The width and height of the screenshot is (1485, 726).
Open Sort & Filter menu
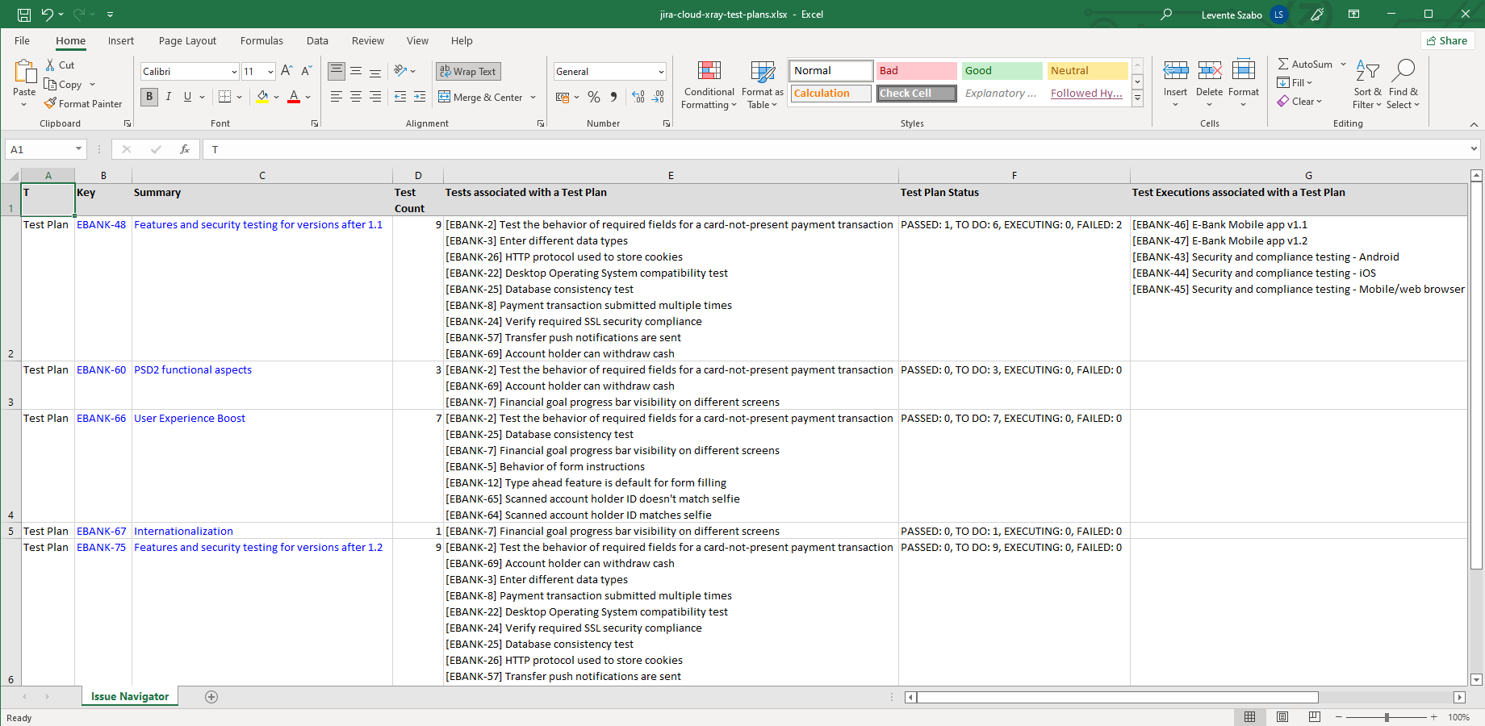pyautogui.click(x=1367, y=85)
